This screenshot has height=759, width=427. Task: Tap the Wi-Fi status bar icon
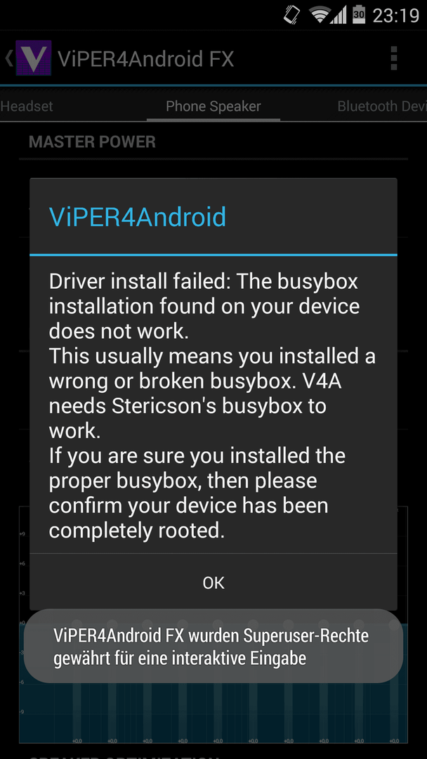tap(320, 15)
